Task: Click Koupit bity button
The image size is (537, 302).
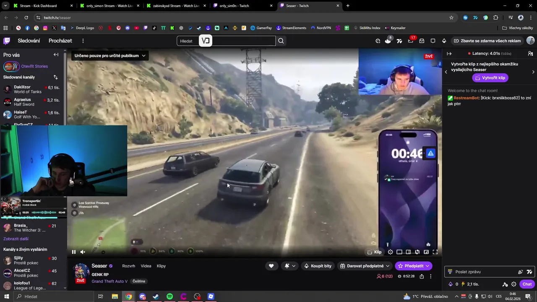Action: point(318,266)
